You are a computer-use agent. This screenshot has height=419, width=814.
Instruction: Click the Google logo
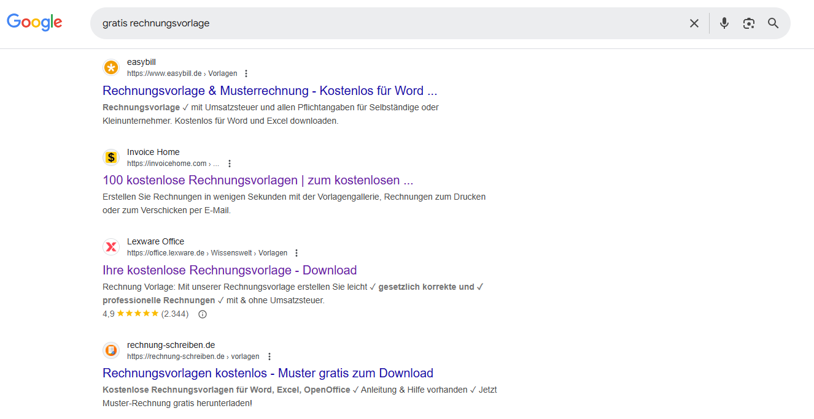coord(34,22)
